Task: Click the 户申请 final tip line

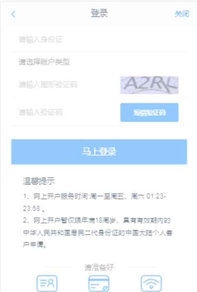Action: click(34, 245)
